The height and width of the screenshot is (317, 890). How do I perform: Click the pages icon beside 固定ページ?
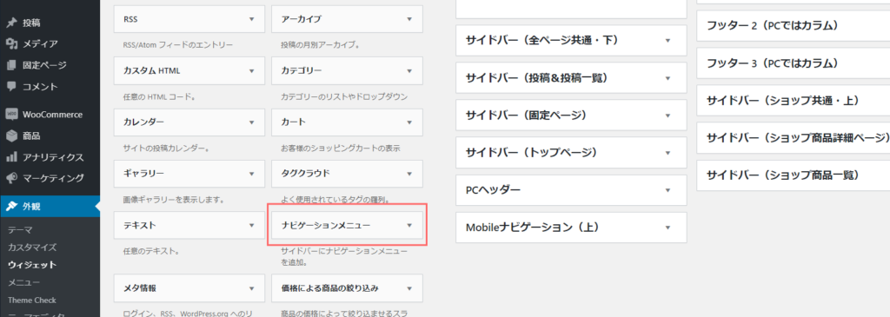pyautogui.click(x=10, y=65)
